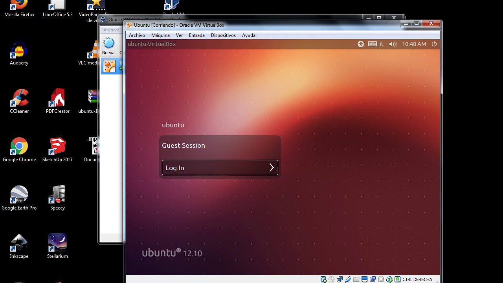Click the arrow on the Log In button
This screenshot has height=283, width=503.
click(x=272, y=168)
